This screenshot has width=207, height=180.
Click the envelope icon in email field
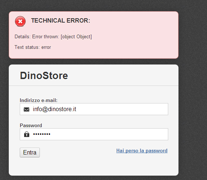tap(27, 109)
